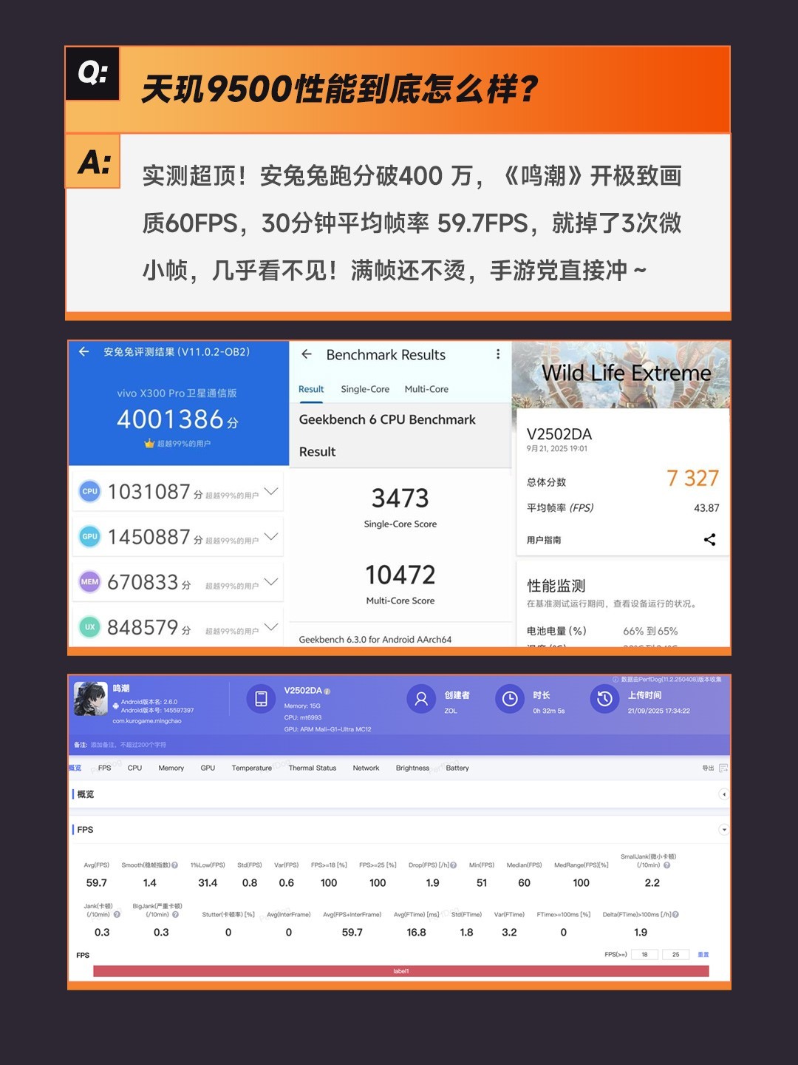Switch to the Brightness tab
798x1065 pixels.
pos(412,768)
